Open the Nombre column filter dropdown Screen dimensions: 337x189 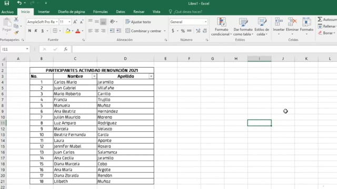(94, 76)
